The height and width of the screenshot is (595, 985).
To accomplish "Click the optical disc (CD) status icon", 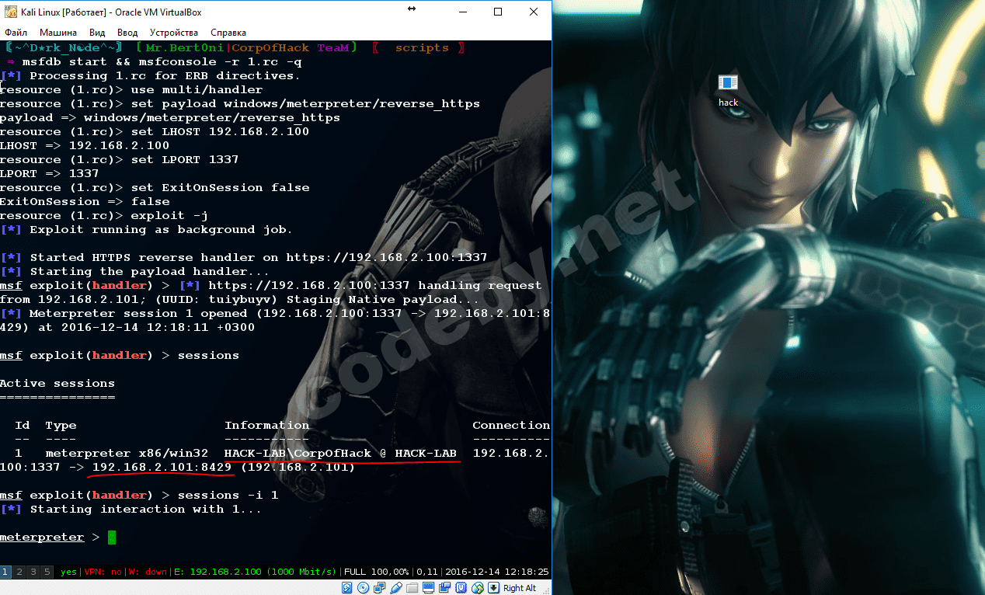I will [x=363, y=588].
